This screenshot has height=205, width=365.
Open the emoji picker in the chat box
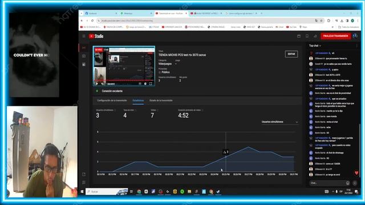(347, 183)
